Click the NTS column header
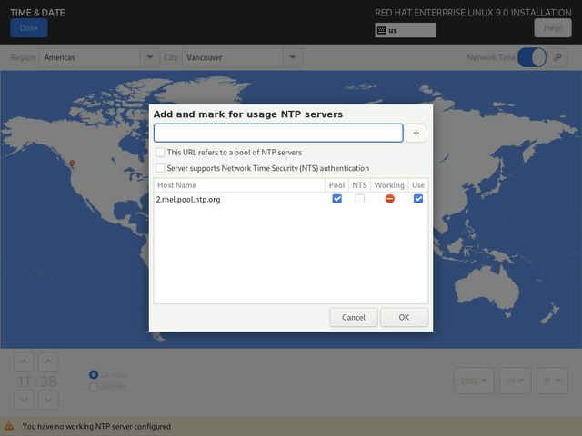Viewport: 582px width, 436px height. pyautogui.click(x=359, y=185)
